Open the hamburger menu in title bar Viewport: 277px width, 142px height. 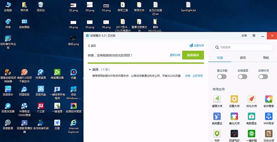tap(254, 35)
